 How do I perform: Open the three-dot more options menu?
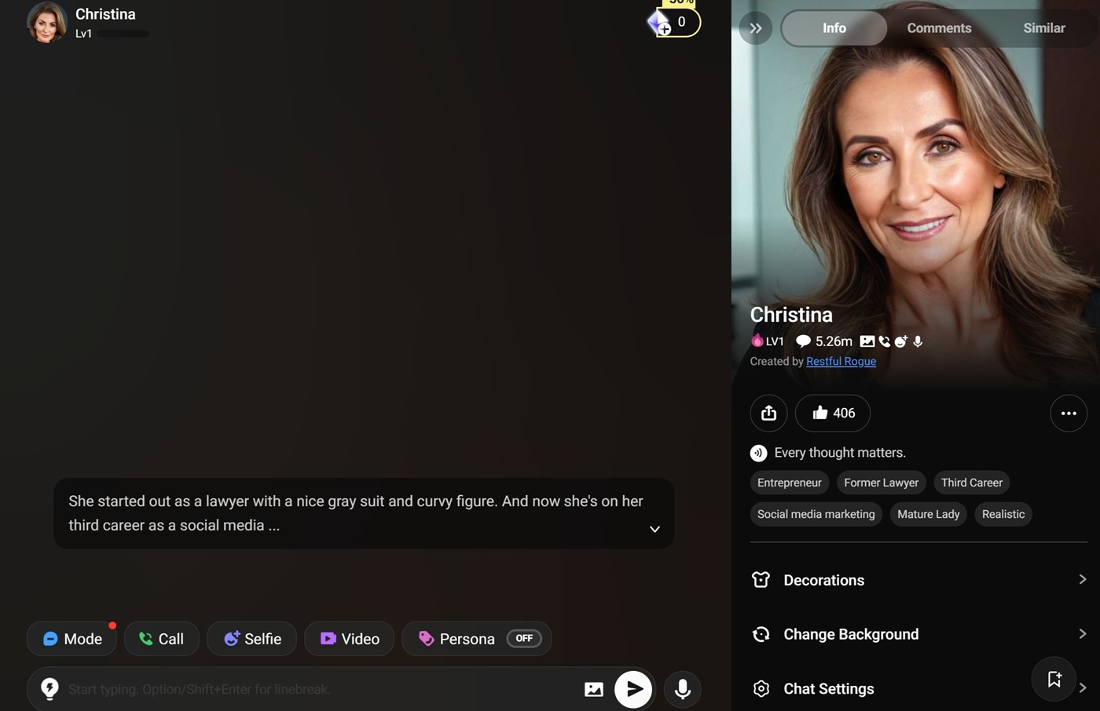tap(1069, 413)
